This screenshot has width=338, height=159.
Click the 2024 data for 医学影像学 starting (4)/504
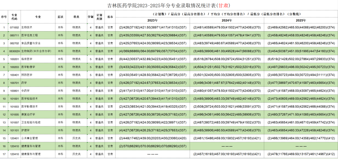pyautogui.click(x=227, y=67)
